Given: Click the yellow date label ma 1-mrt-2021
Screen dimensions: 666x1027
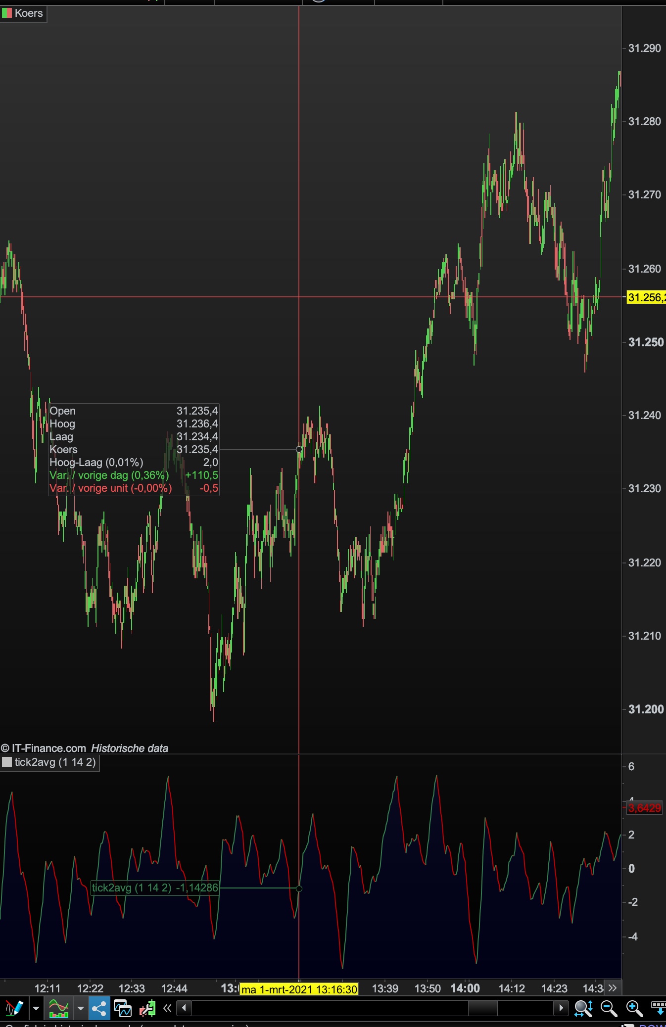Looking at the screenshot, I should [x=299, y=989].
